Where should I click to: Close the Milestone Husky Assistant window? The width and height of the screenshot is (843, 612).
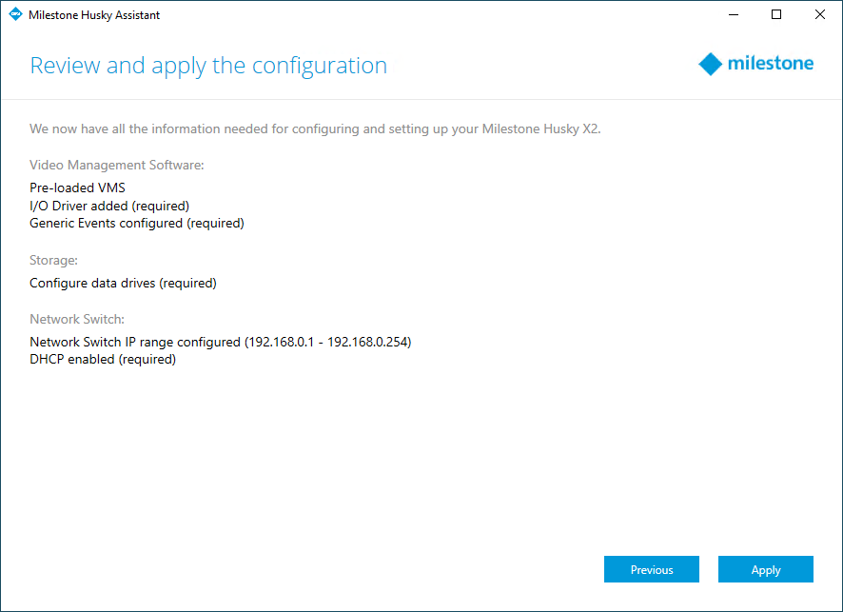pyautogui.click(x=819, y=14)
